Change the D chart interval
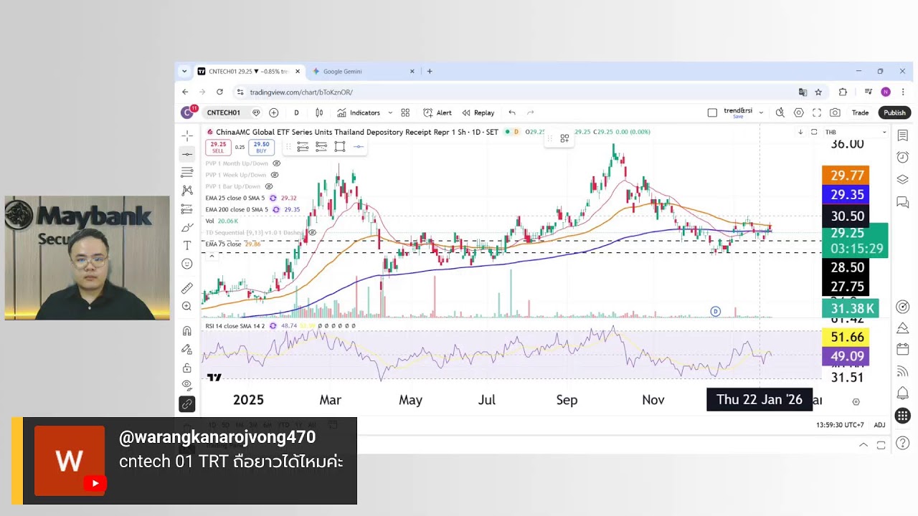This screenshot has height=516, width=918. point(296,113)
